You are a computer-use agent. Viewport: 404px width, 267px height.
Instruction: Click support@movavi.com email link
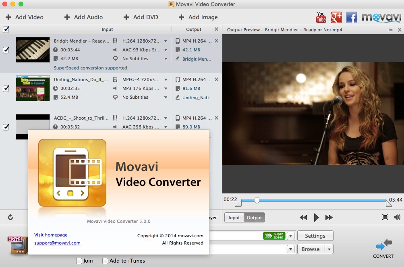[57, 243]
